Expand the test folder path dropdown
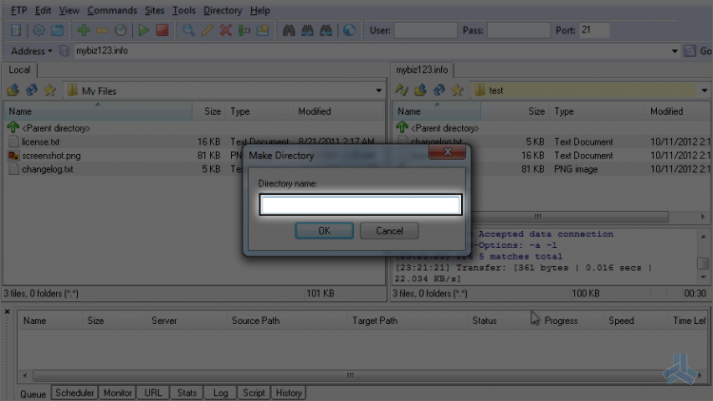Viewport: 713px width, 401px height. point(703,90)
